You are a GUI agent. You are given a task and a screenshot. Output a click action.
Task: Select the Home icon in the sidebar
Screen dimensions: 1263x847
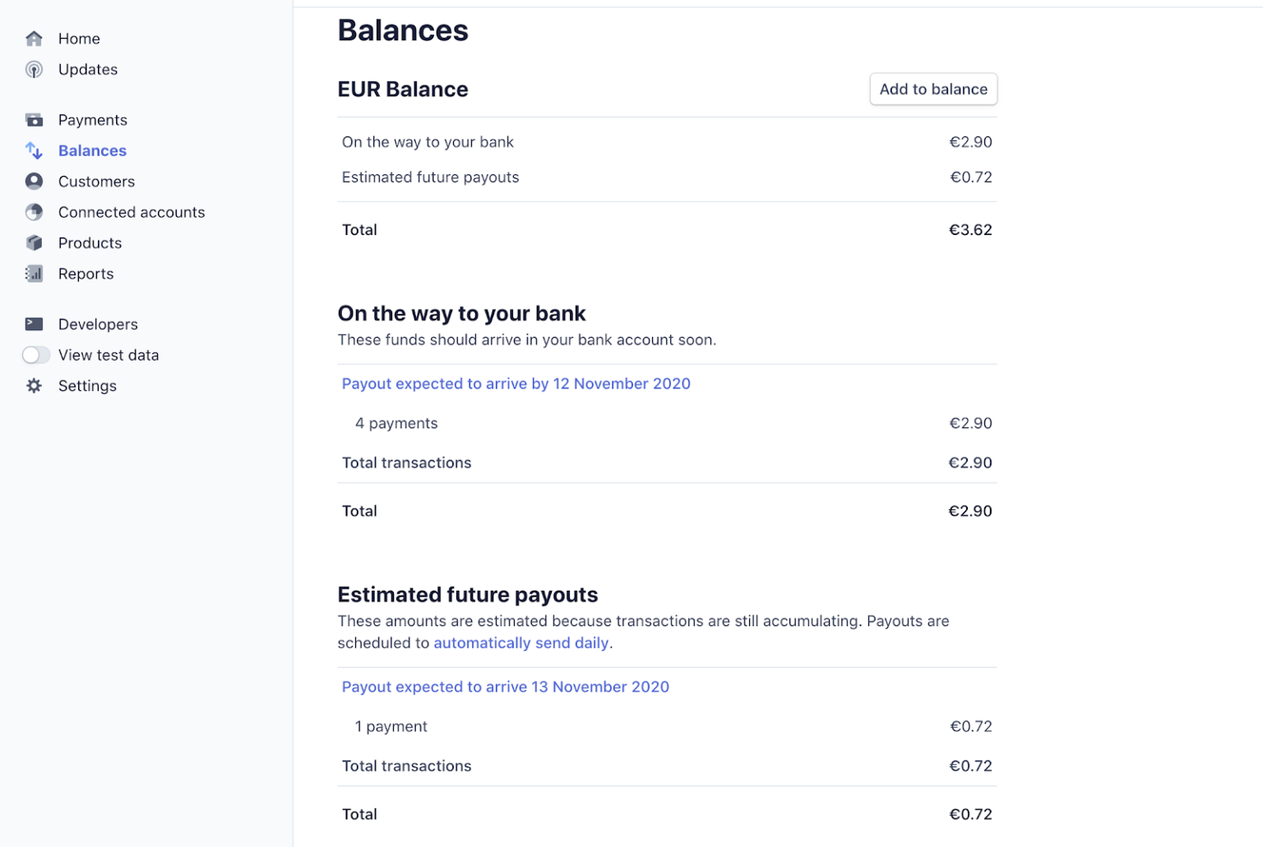click(x=34, y=38)
